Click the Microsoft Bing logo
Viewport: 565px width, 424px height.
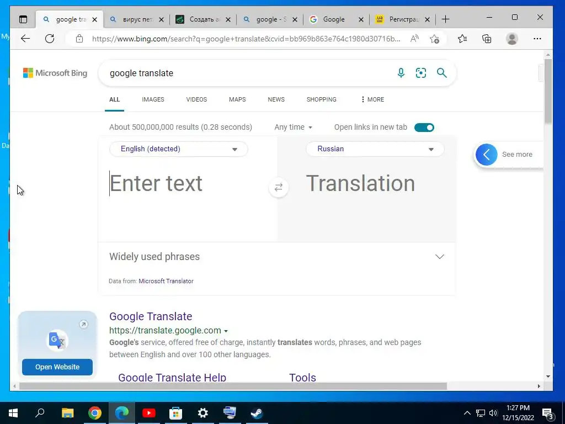(x=55, y=73)
